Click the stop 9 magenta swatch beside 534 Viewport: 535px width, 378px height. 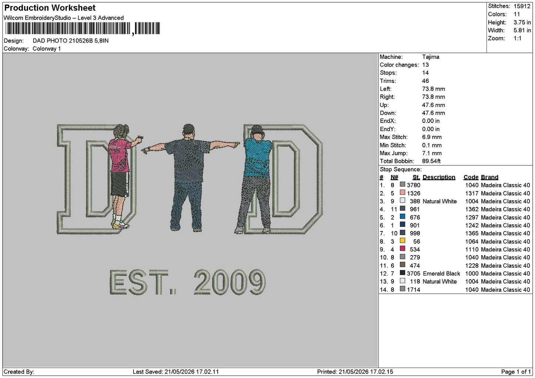[x=402, y=249]
